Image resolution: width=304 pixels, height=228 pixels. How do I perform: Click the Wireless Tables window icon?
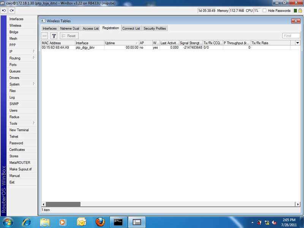[43, 21]
